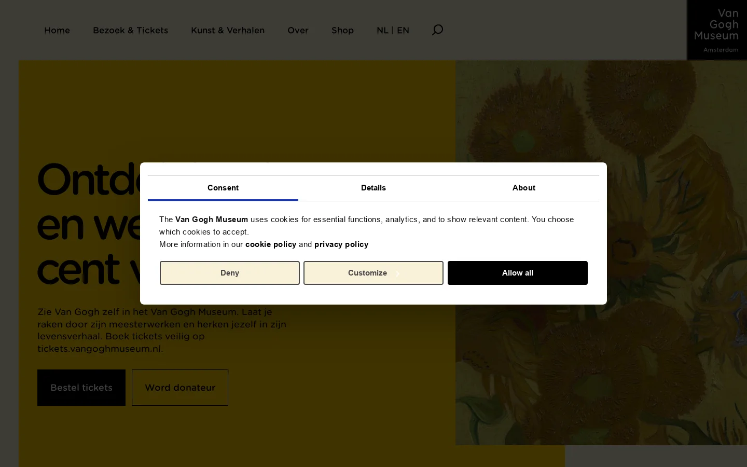Open the Details tab
The image size is (747, 467).
coord(374,188)
